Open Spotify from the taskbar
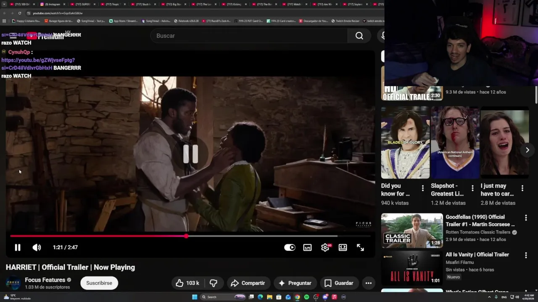This screenshot has height=302, width=538. click(x=306, y=297)
